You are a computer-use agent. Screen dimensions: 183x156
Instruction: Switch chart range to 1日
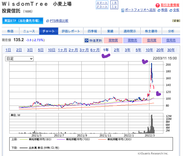pos(8,50)
